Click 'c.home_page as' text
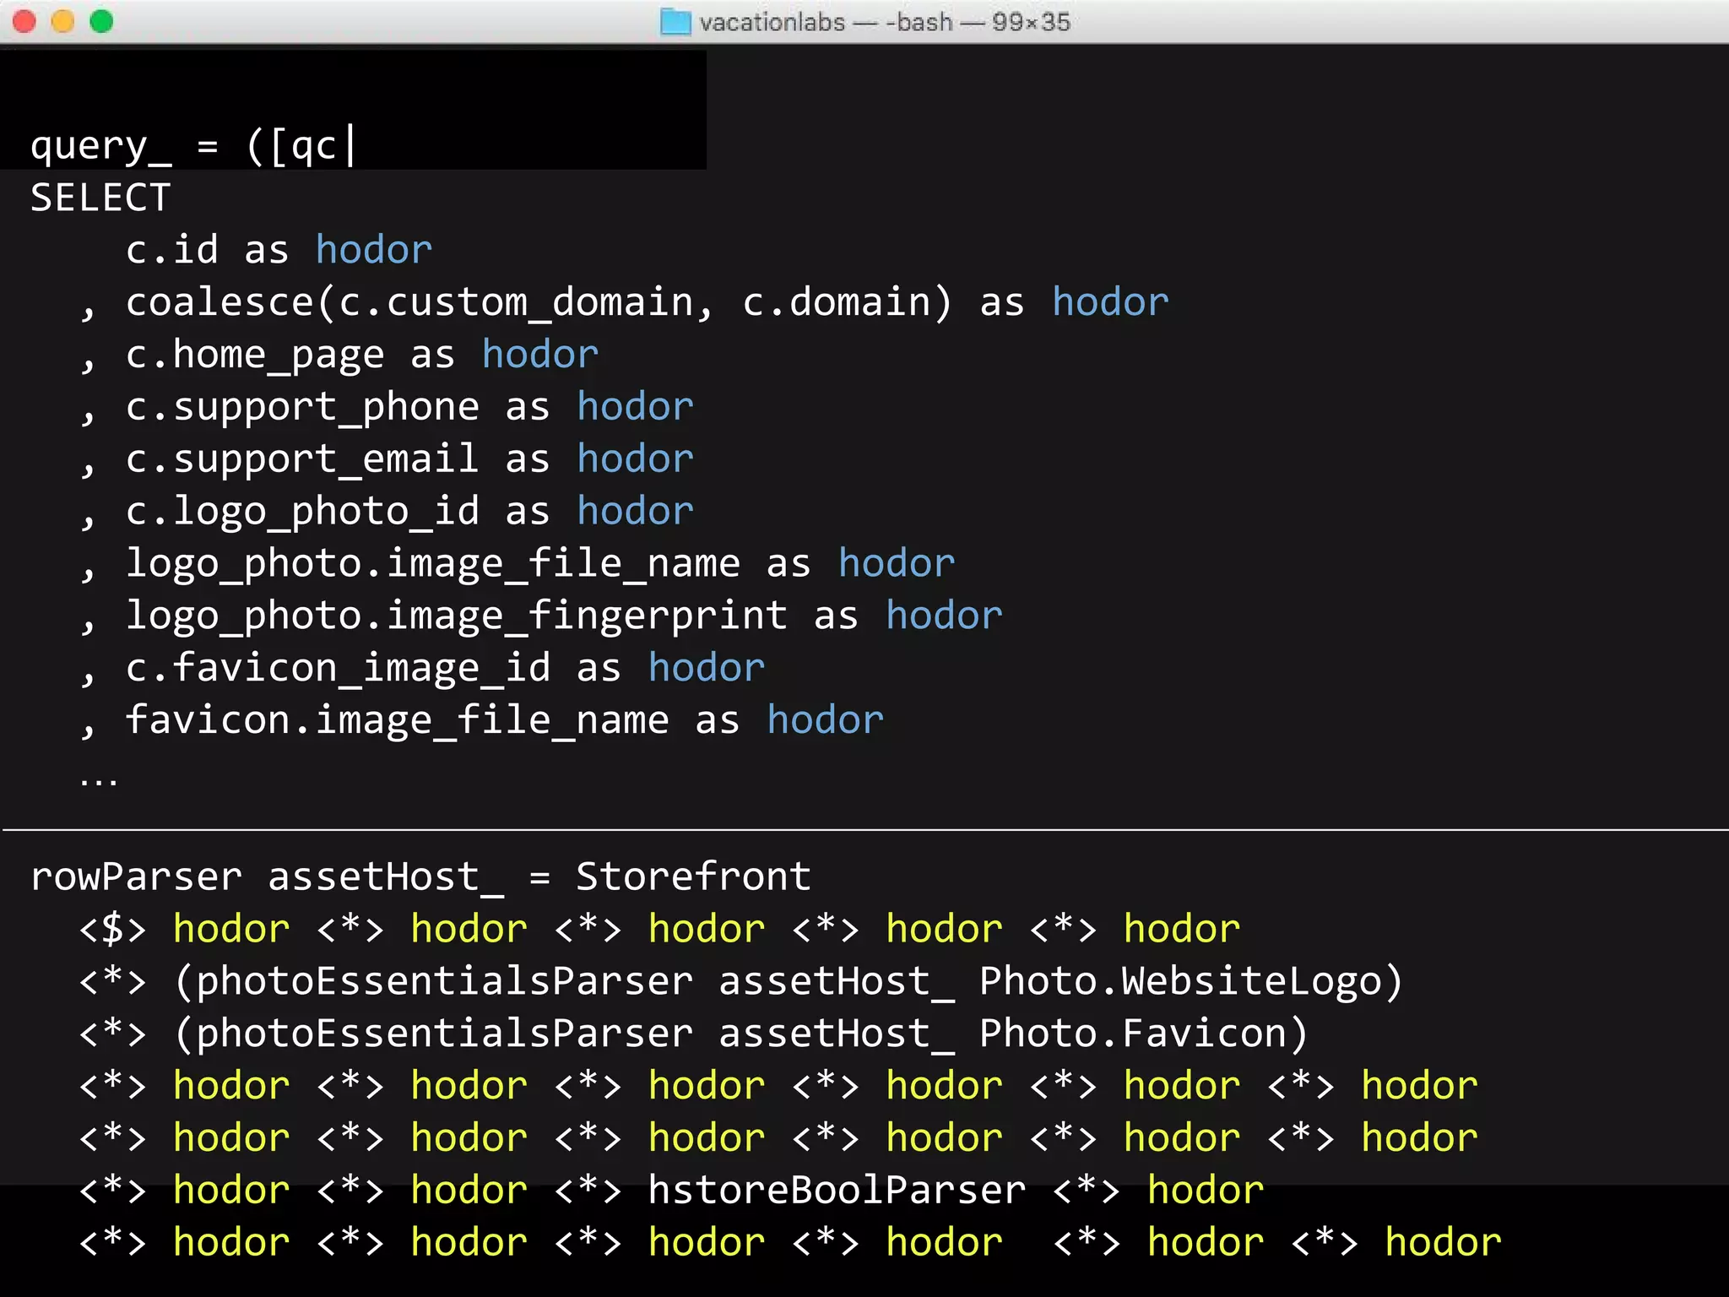1729x1297 pixels. point(290,355)
